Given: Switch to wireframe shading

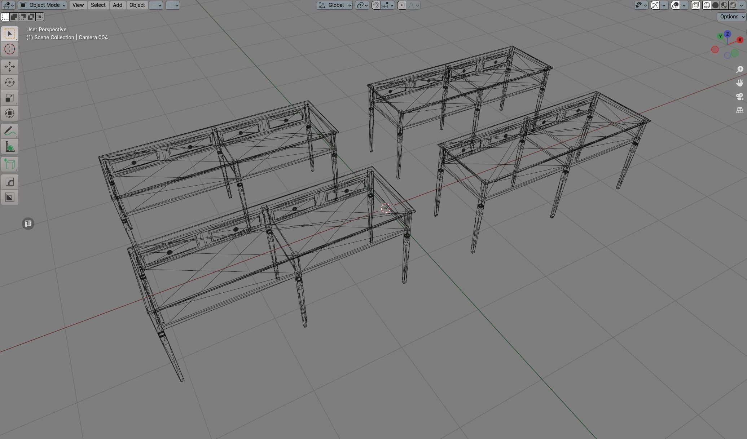Looking at the screenshot, I should (707, 5).
